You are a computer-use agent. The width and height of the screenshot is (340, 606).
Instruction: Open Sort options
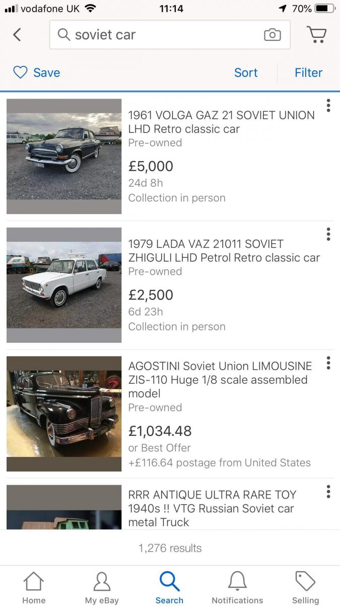click(246, 73)
